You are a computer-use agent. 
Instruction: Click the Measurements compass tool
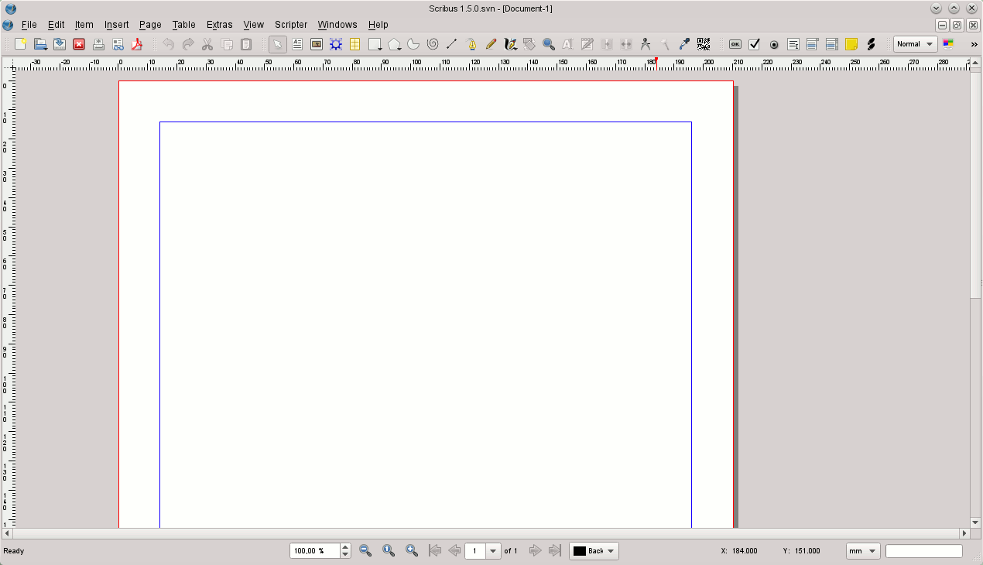pos(646,44)
